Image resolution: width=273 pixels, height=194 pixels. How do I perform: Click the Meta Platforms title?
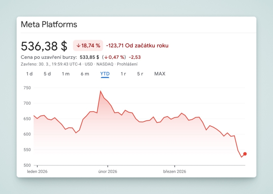[49, 24]
